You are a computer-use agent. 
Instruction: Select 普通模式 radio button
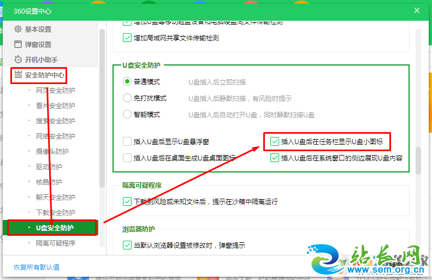[127, 82]
